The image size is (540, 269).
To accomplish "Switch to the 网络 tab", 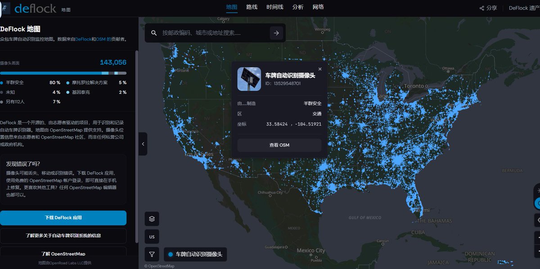I will point(318,7).
